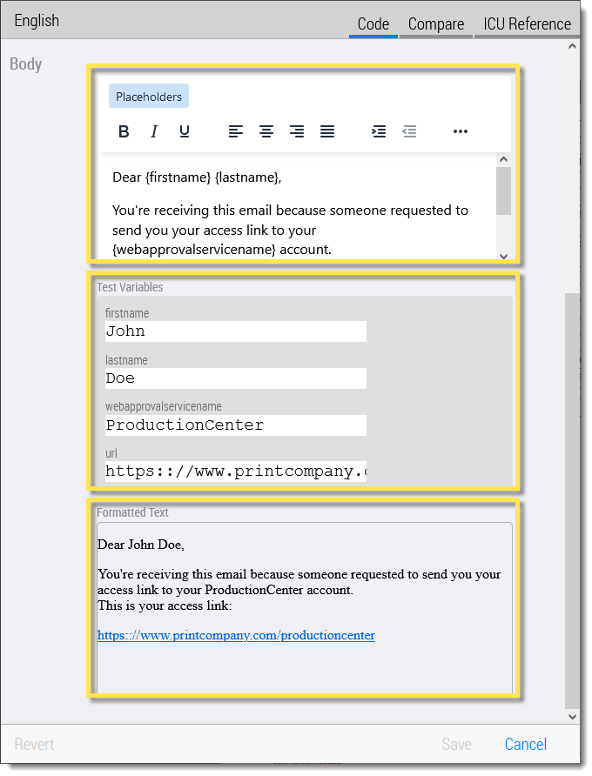Viewport: 592px width, 776px height.
Task: Decrease paragraph indent
Action: 409,131
